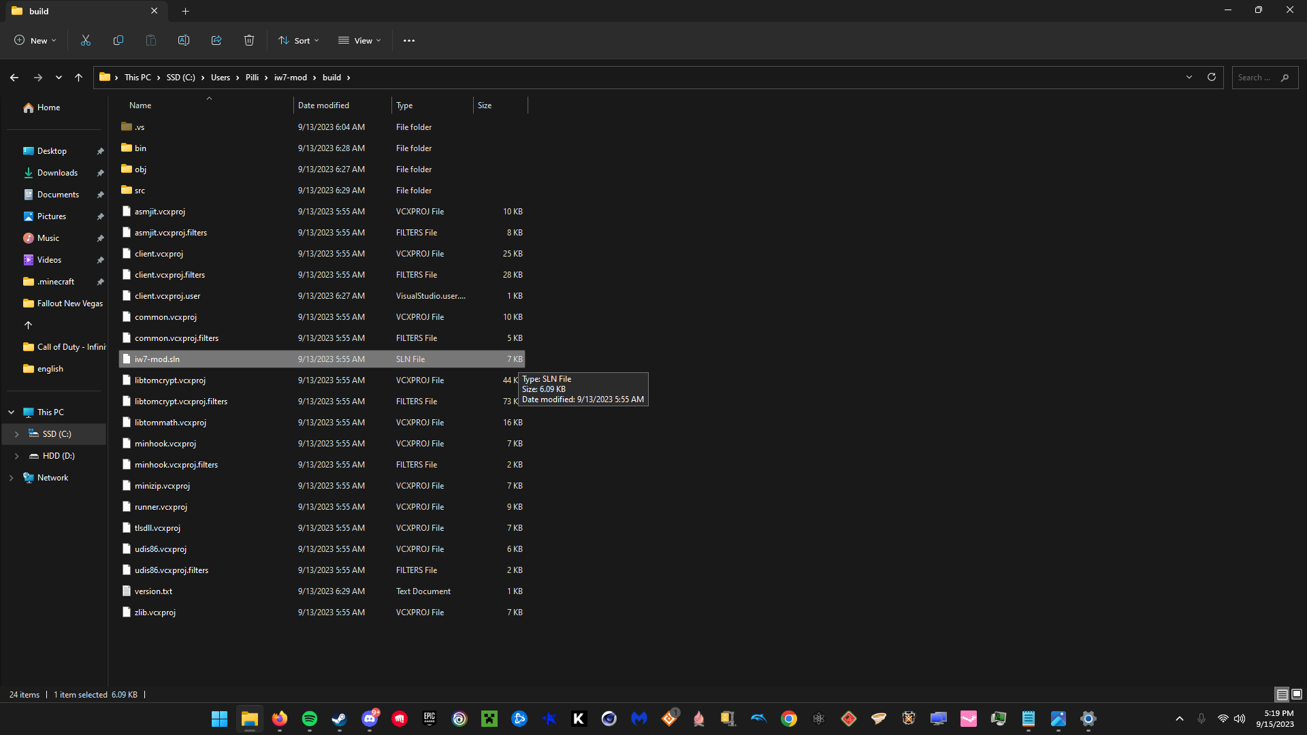Screen dimensions: 1307x735
Task: Expand the HDD (D:) tree node
Action: point(16,456)
